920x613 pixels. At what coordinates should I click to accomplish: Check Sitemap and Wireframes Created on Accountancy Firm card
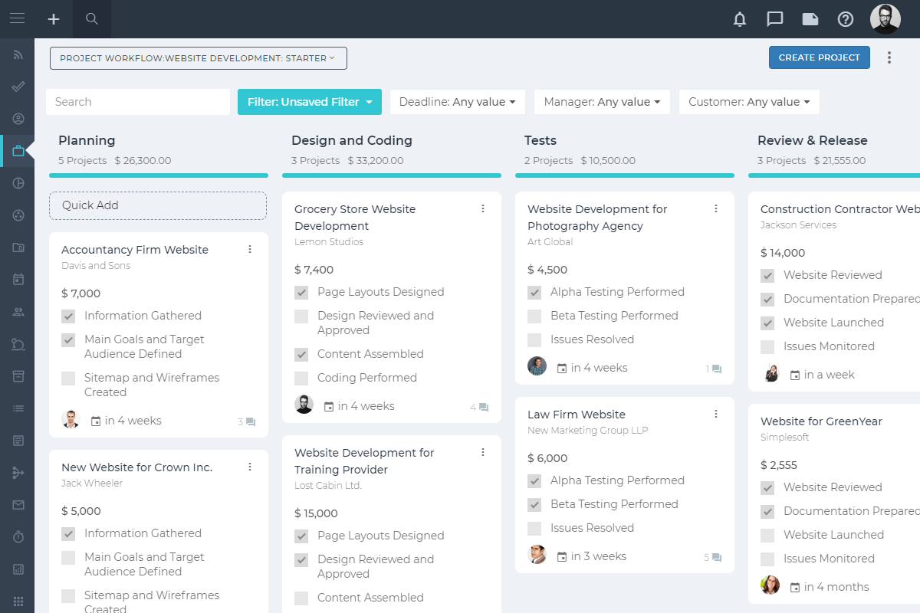[68, 378]
